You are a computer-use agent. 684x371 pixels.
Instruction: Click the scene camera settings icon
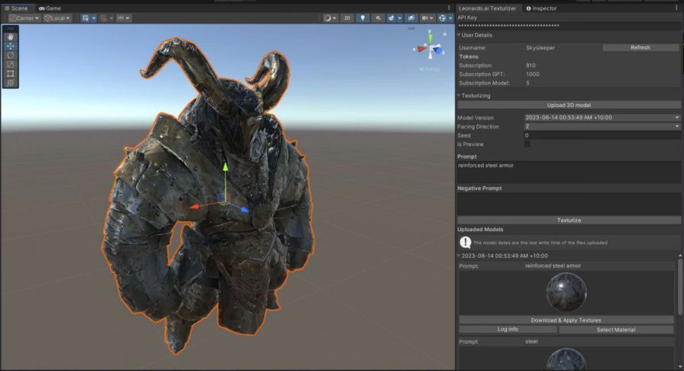[x=424, y=18]
